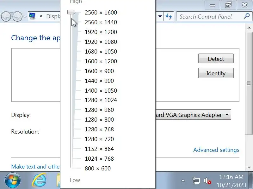Select 2560 × 1600 resolution
The height and width of the screenshot is (189, 253).
pos(101,13)
